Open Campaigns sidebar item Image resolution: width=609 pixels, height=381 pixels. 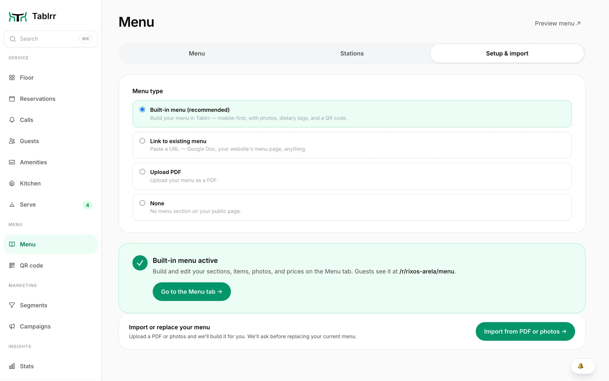[x=50, y=326]
